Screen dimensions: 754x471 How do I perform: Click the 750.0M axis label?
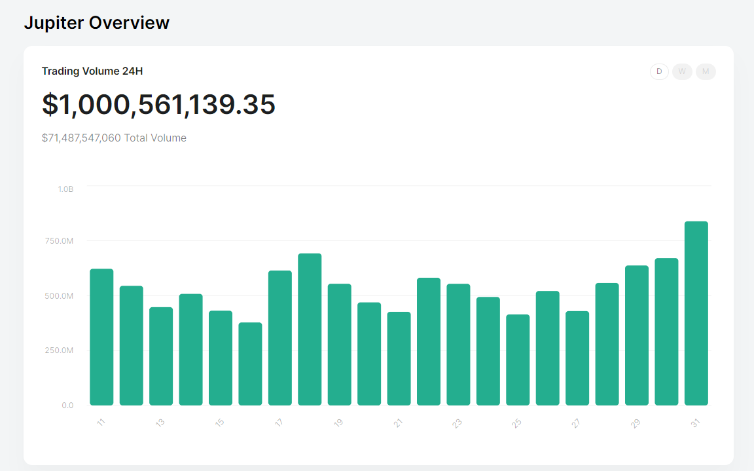pos(59,240)
